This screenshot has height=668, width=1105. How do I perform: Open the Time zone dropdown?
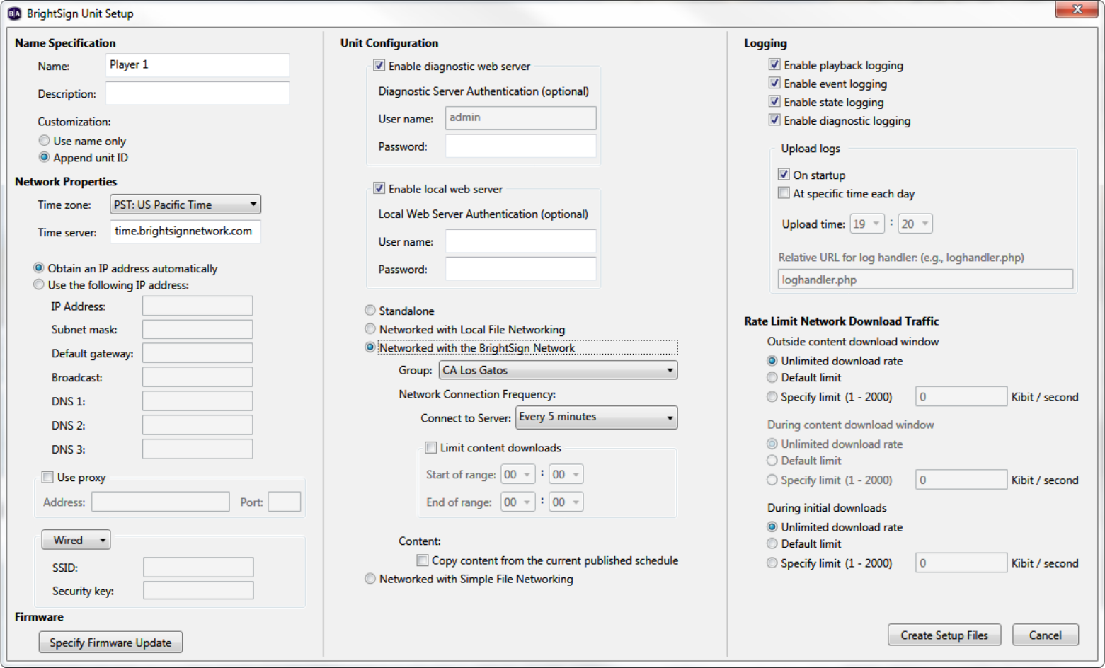(x=185, y=205)
